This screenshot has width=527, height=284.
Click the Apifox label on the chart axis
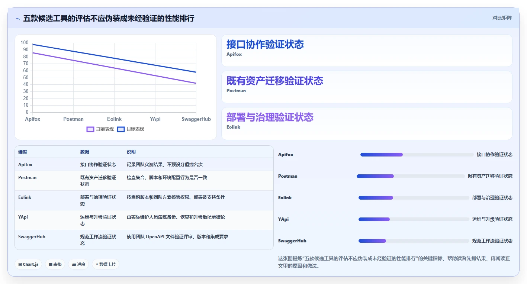33,119
